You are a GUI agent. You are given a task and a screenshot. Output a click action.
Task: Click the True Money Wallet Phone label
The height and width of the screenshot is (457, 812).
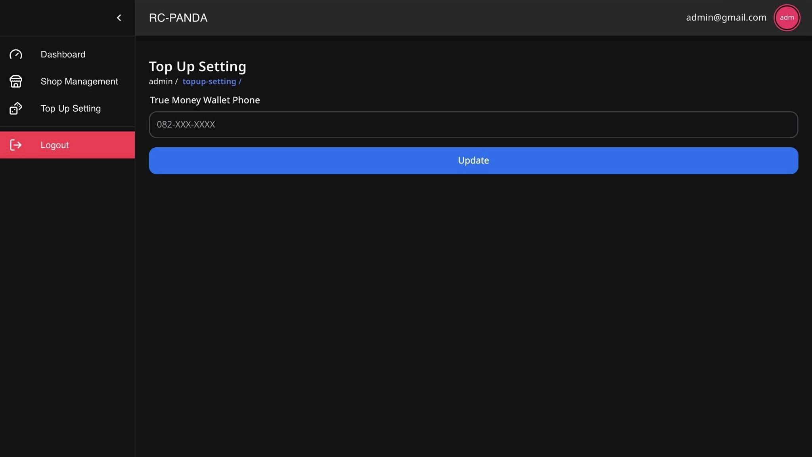205,100
